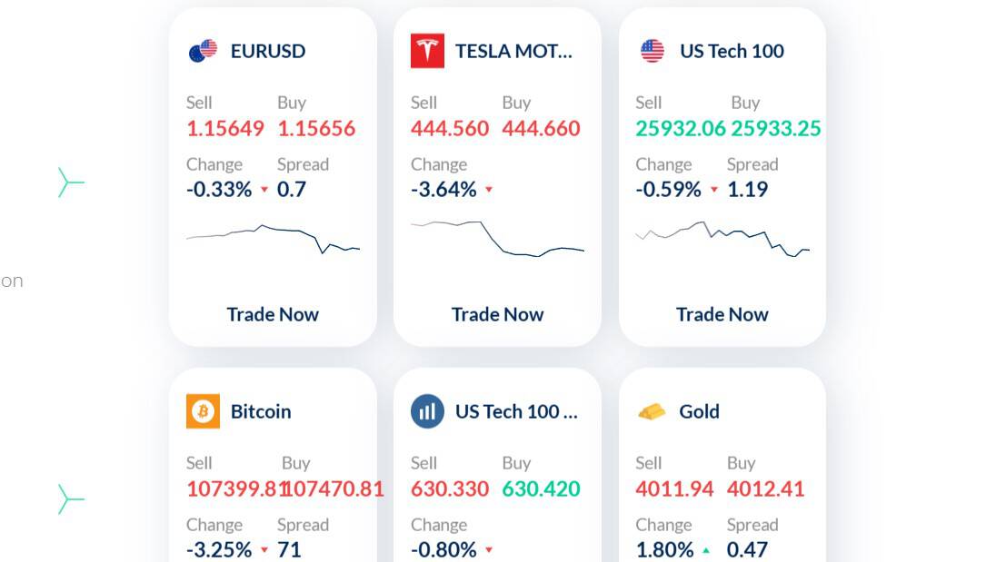Select US Tech 100 sell price 25932.06
The height and width of the screenshot is (562, 1006).
pyautogui.click(x=680, y=129)
